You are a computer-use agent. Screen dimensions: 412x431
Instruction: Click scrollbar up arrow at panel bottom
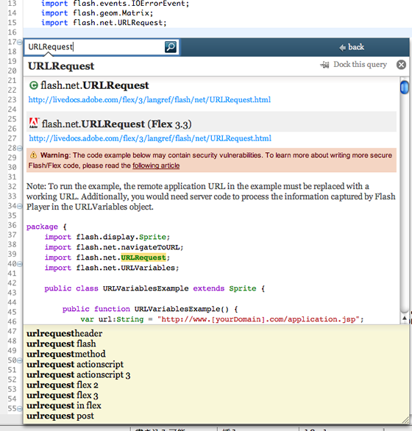405,318
